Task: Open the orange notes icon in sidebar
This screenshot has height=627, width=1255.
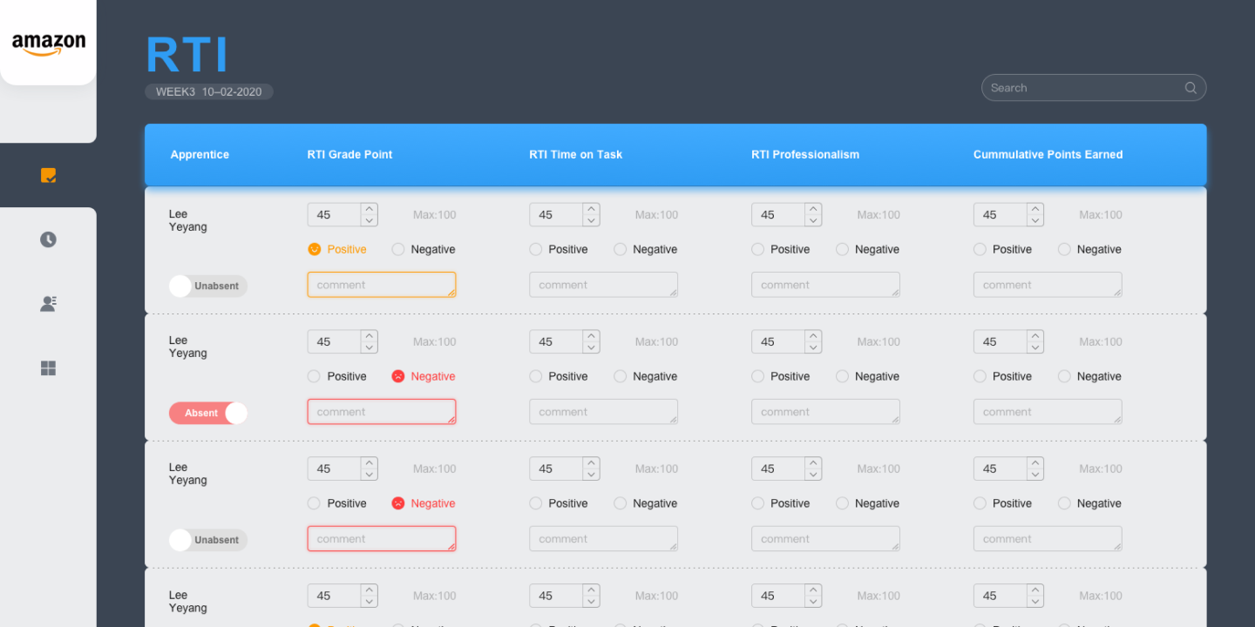Action: click(x=49, y=175)
